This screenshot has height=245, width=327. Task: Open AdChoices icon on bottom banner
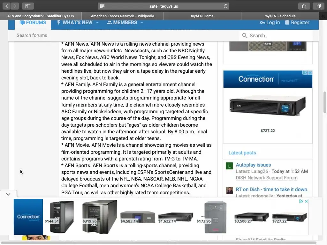(x=301, y=201)
